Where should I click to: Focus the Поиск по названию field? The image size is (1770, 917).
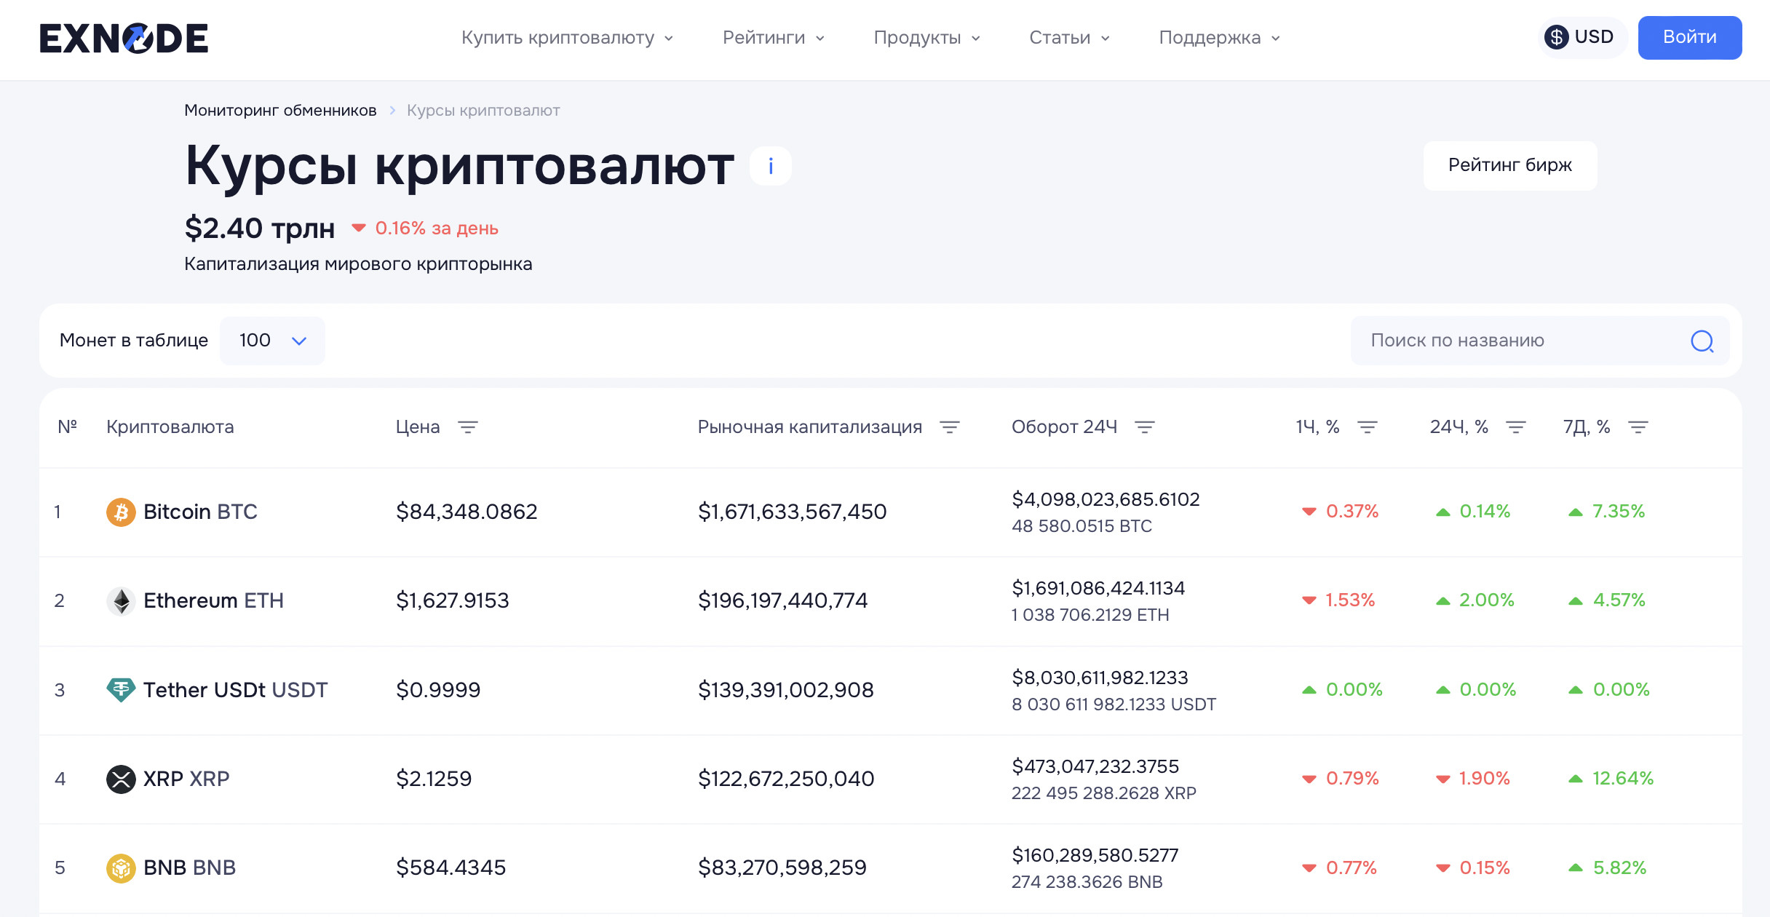(x=1521, y=341)
